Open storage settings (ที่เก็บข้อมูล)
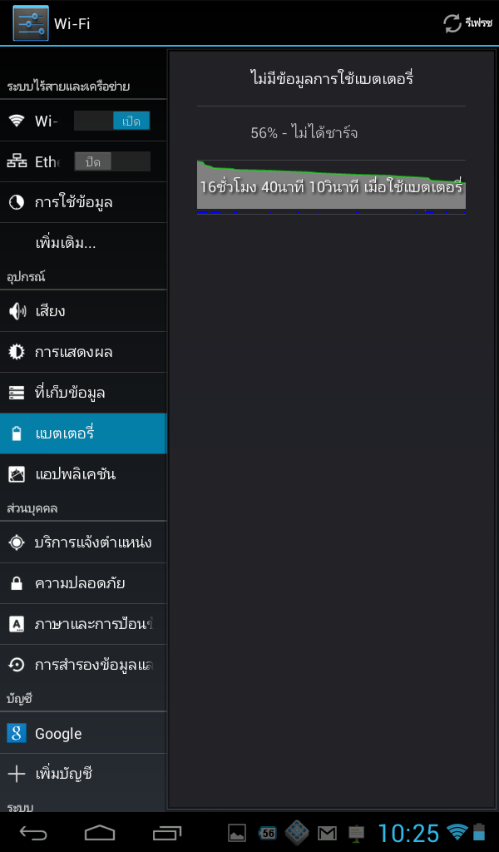499x852 pixels. [83, 393]
